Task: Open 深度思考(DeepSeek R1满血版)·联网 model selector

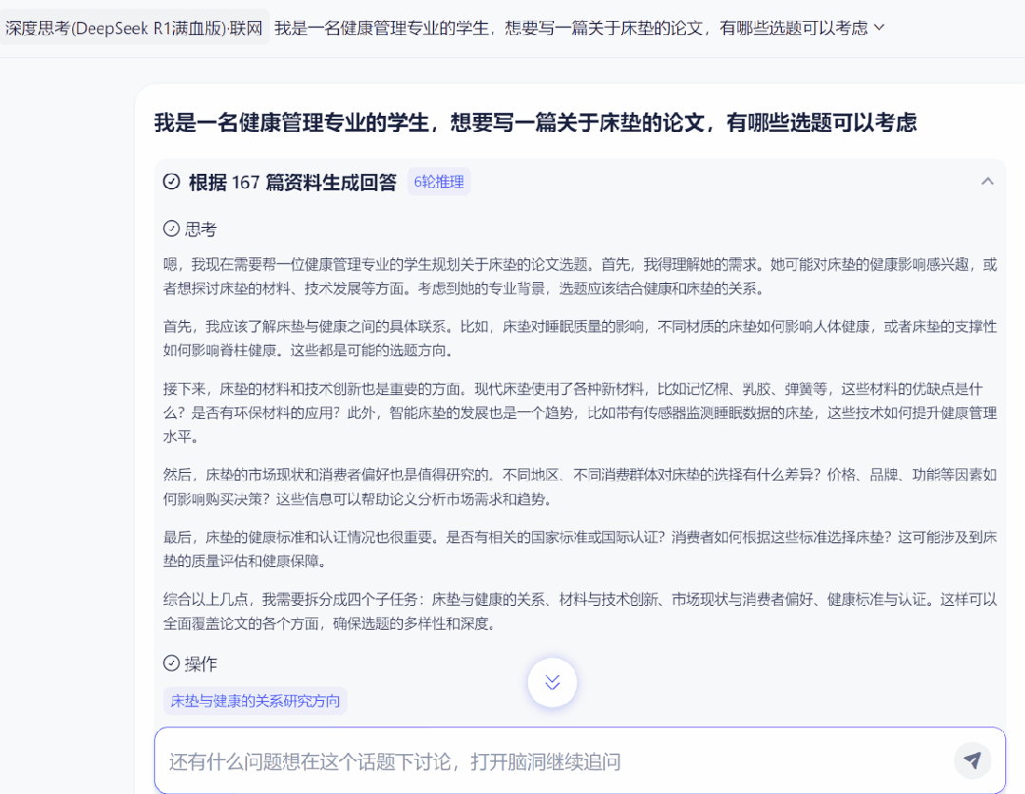Action: tap(135, 28)
